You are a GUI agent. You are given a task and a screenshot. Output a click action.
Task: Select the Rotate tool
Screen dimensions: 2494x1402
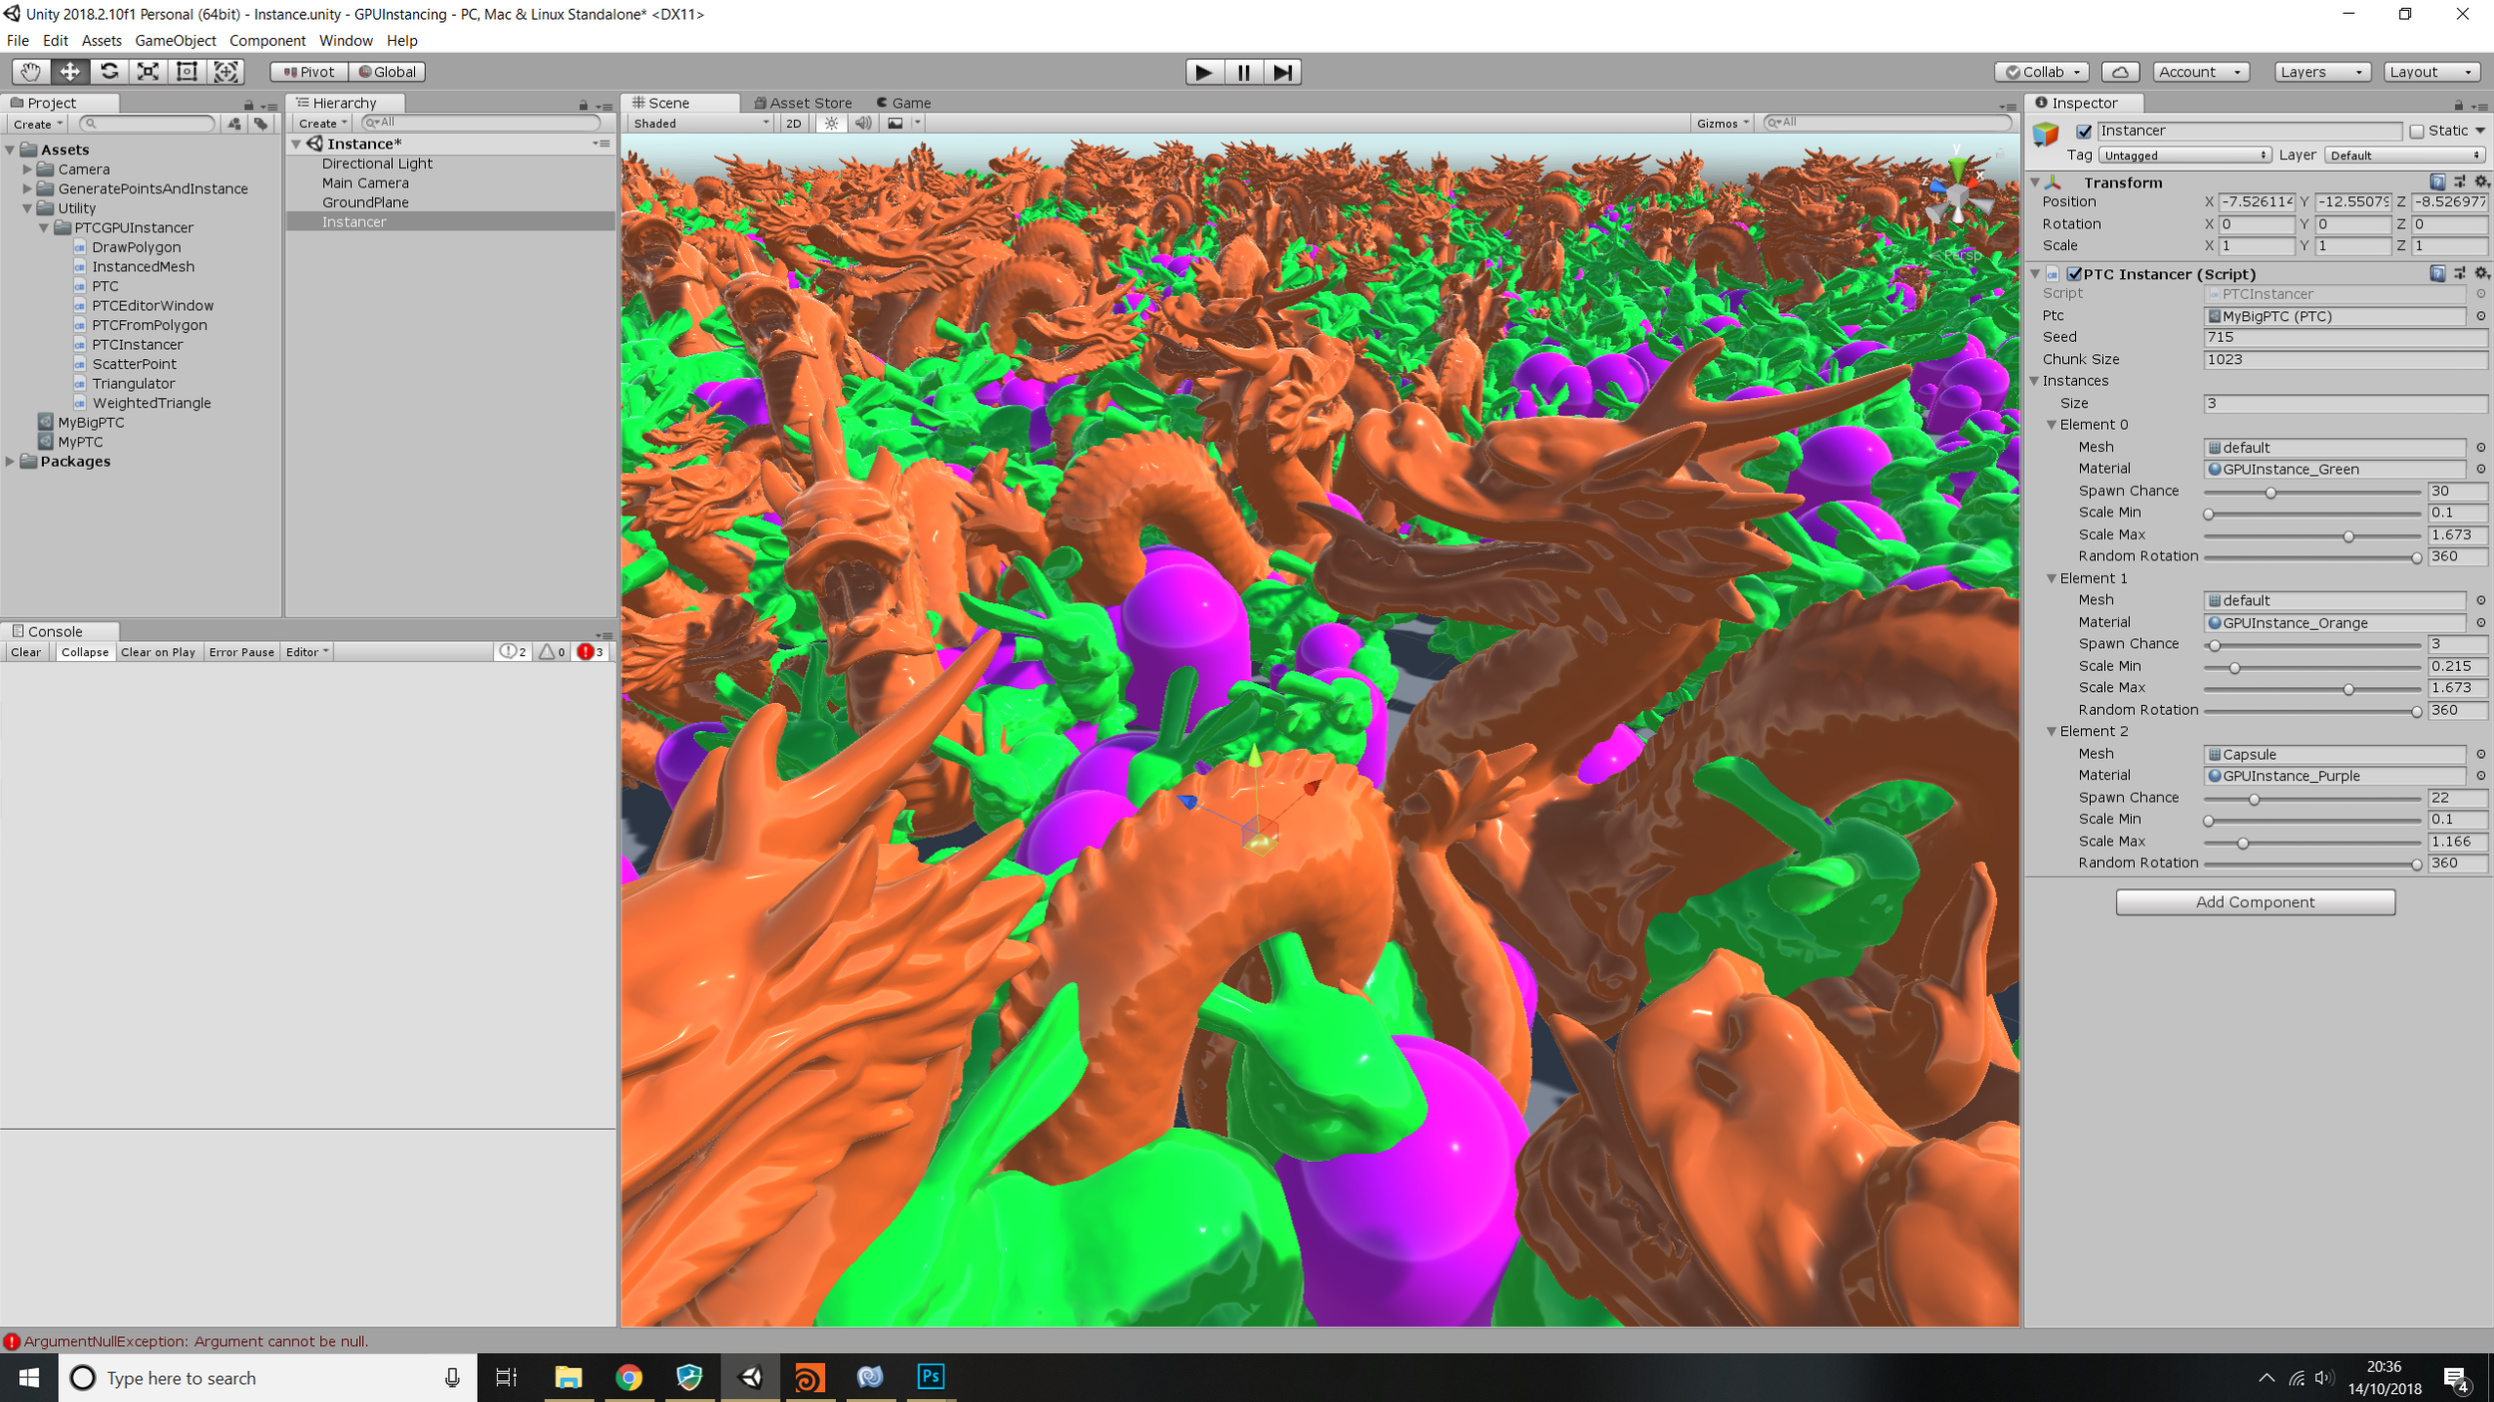(x=109, y=72)
